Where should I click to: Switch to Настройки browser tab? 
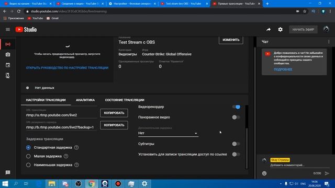132,4
